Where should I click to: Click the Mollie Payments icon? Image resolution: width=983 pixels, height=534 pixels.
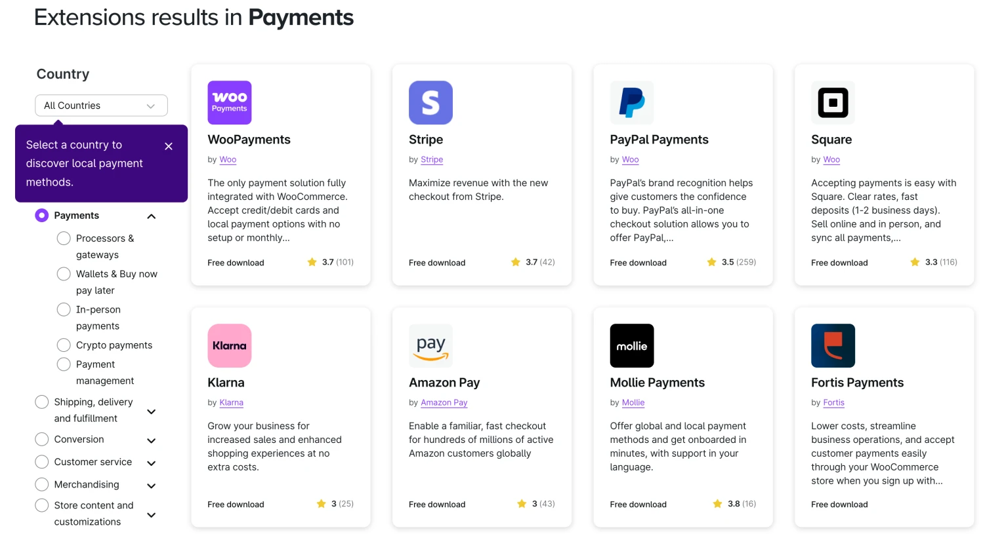631,345
